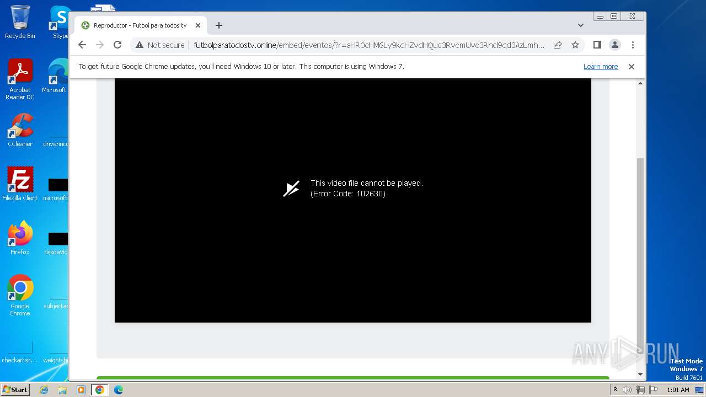Open a new tab
Image resolution: width=706 pixels, height=397 pixels.
click(x=219, y=25)
